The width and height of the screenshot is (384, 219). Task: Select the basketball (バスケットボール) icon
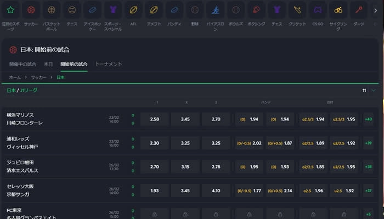52,11
